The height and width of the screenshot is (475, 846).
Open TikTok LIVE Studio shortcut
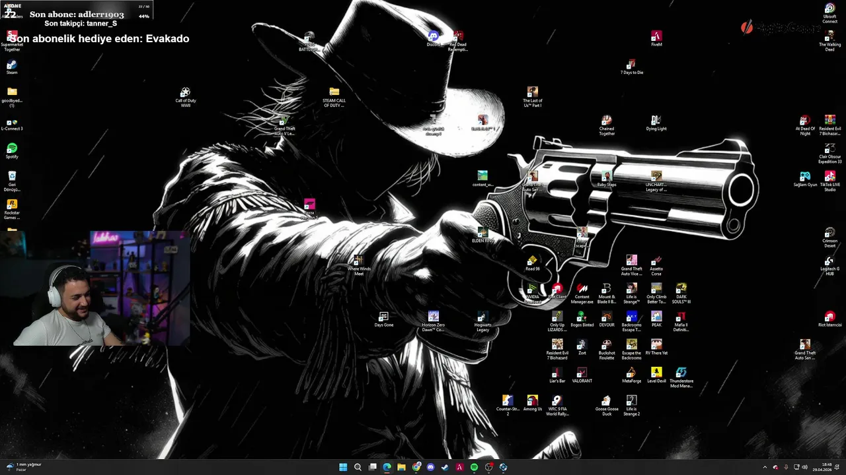tap(830, 181)
